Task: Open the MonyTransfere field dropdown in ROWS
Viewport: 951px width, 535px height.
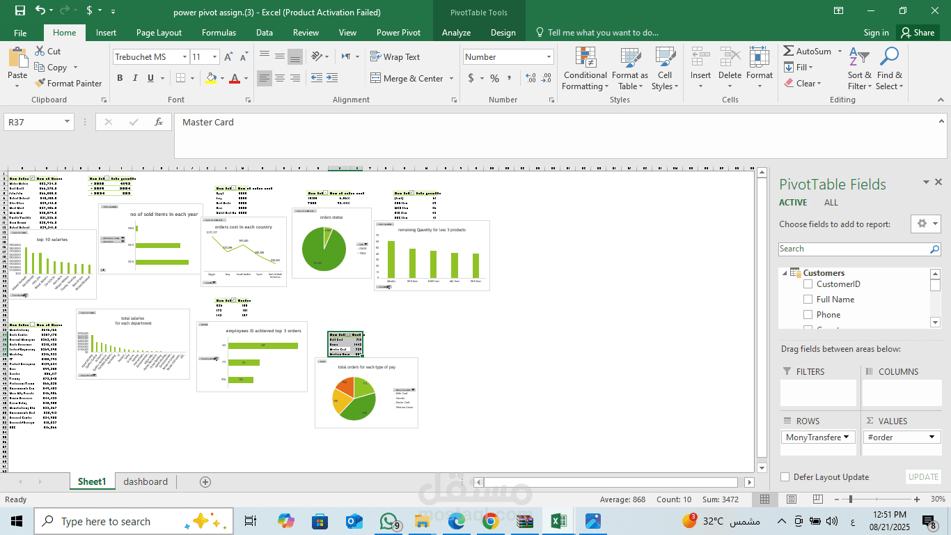Action: tap(848, 437)
